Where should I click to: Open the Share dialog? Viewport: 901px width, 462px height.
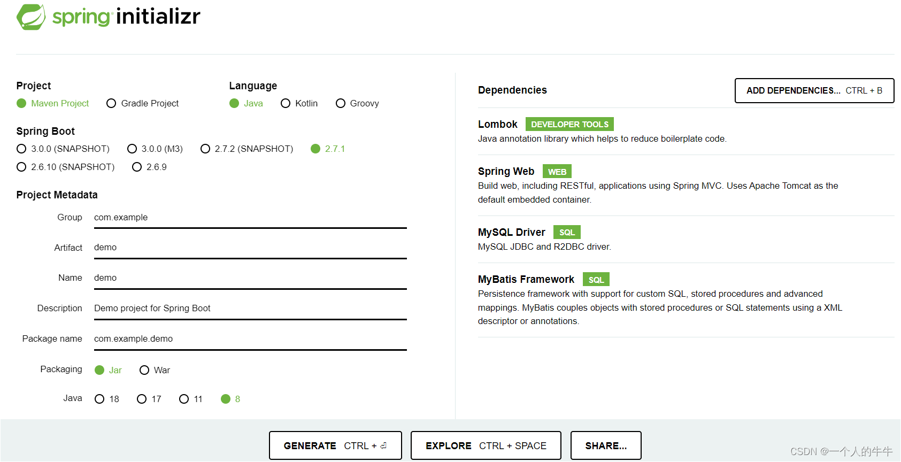606,445
